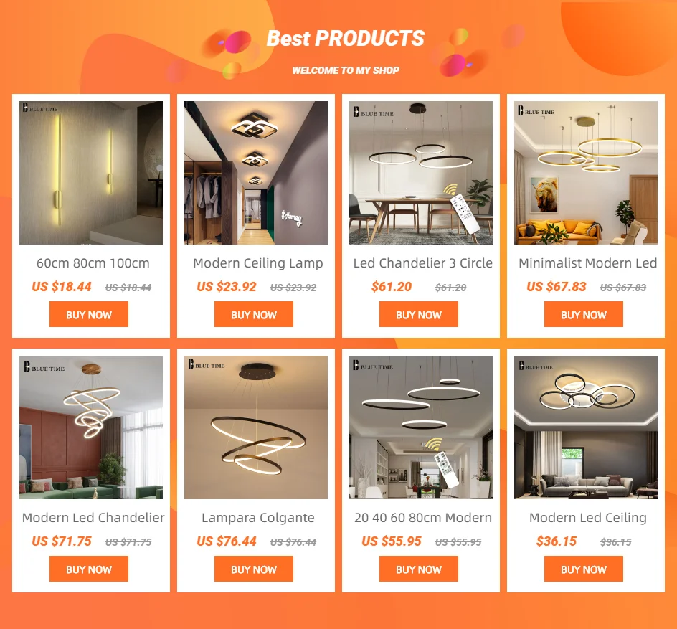Click Buy Now for the $36.15 ceiling light
The width and height of the screenshot is (677, 629).
584,569
